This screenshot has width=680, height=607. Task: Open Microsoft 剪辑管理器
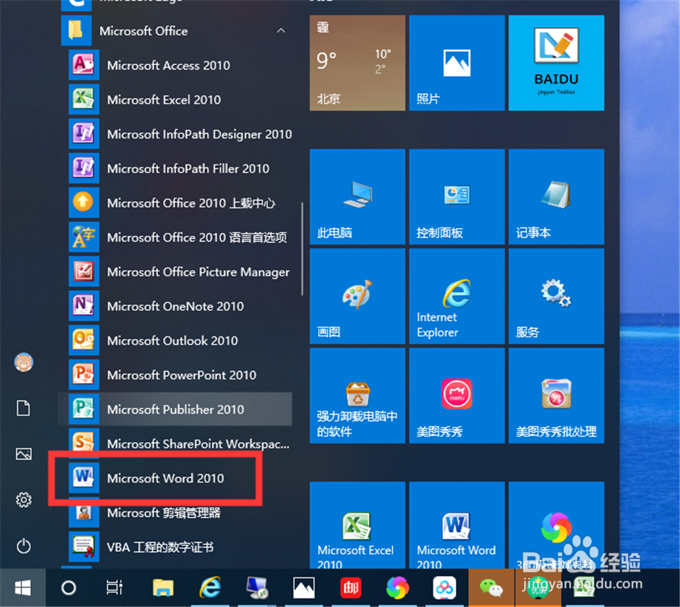click(176, 513)
